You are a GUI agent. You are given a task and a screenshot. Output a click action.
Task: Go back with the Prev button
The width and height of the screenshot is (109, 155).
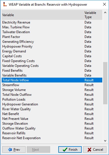pos(14,149)
